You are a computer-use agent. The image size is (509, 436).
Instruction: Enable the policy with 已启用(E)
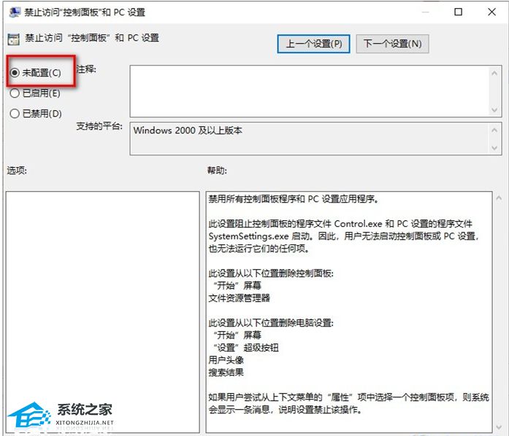coord(15,93)
